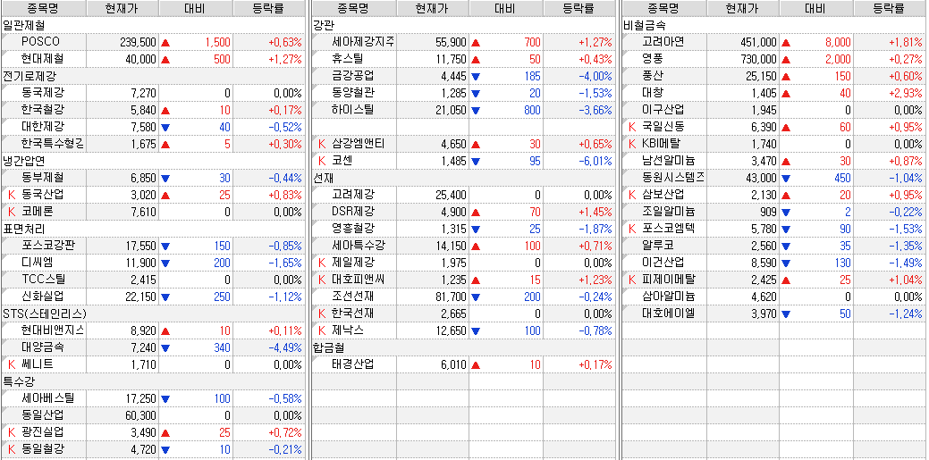The height and width of the screenshot is (460, 929).
Task: Click the red up arrow in POSCO row
Action: click(165, 43)
